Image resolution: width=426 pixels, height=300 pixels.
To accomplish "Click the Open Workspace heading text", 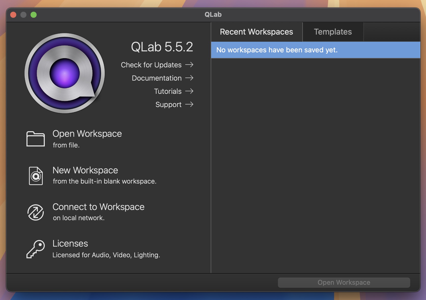I will 87,134.
